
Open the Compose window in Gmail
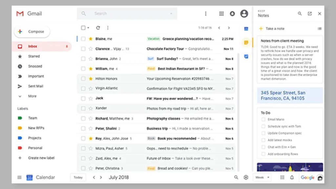tap(32, 31)
